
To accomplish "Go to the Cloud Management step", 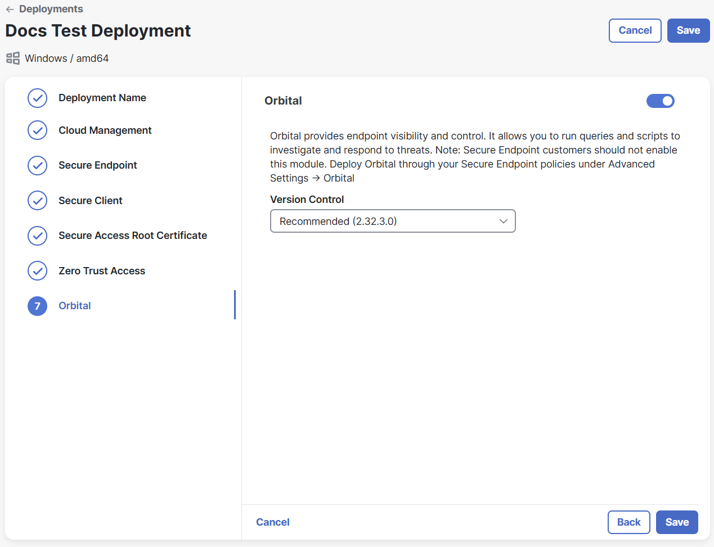I will [105, 130].
